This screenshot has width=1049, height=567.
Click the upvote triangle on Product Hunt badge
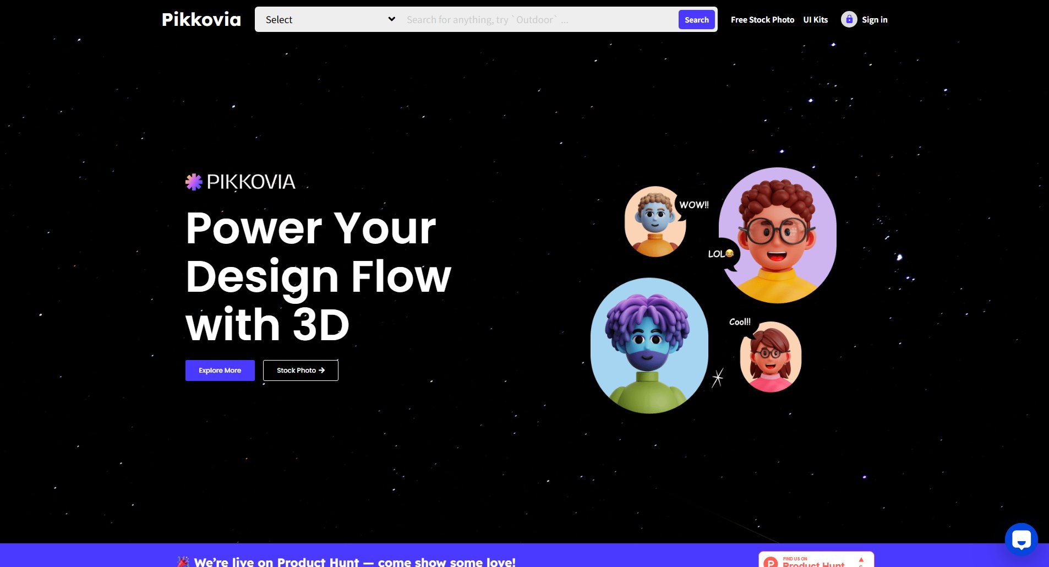[x=862, y=559]
